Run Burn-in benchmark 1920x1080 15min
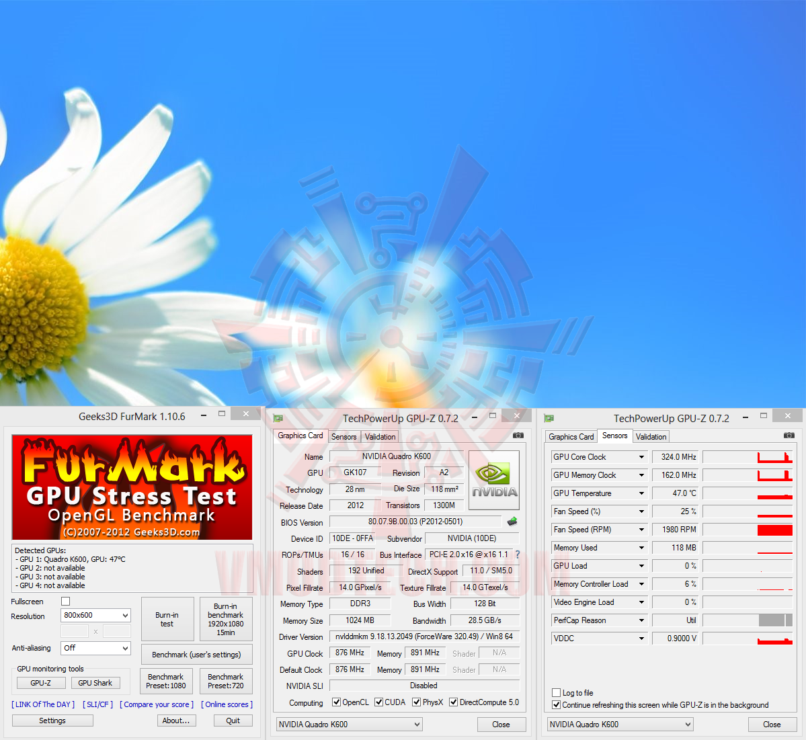 pyautogui.click(x=226, y=619)
